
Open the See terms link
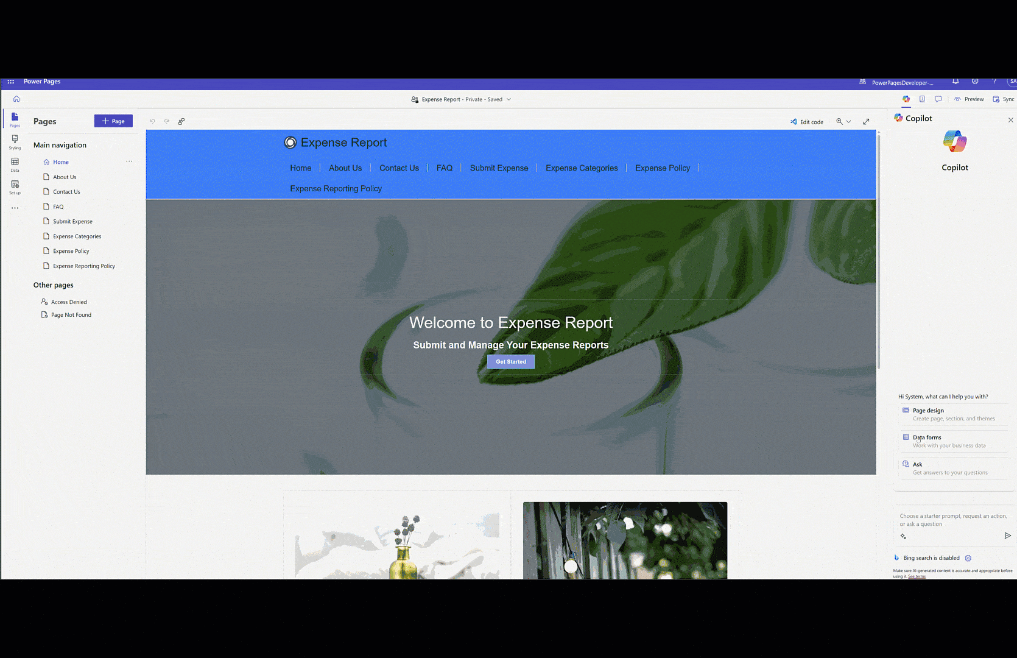pyautogui.click(x=917, y=576)
